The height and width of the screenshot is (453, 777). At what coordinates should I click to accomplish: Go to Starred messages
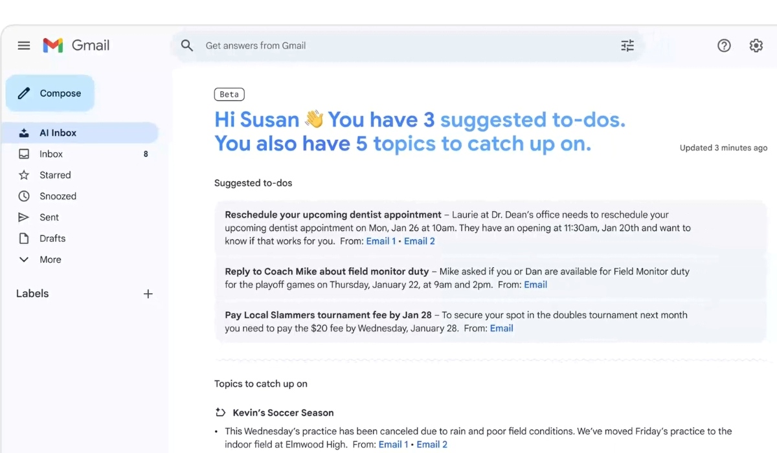pos(55,175)
